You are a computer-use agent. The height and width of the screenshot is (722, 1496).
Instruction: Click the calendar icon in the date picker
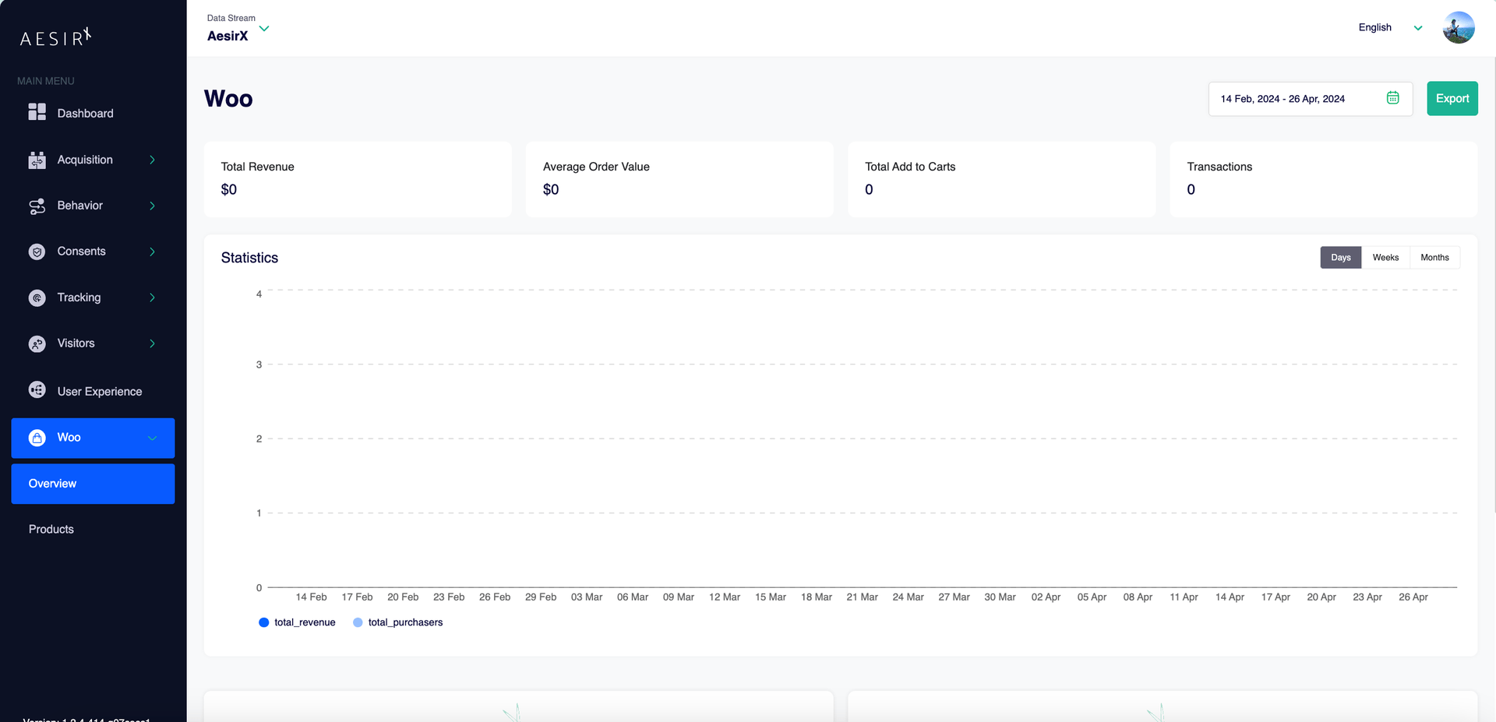coord(1393,98)
